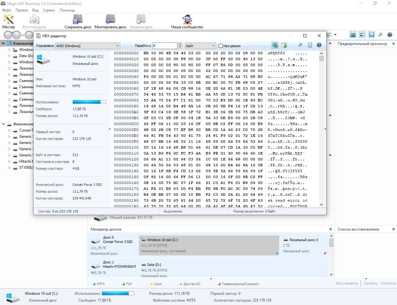Image resolution: width=397 pixels, height=305 pixels.
Task: Click Восстановить in recovery list panel
Action: pyautogui.click(x=347, y=283)
